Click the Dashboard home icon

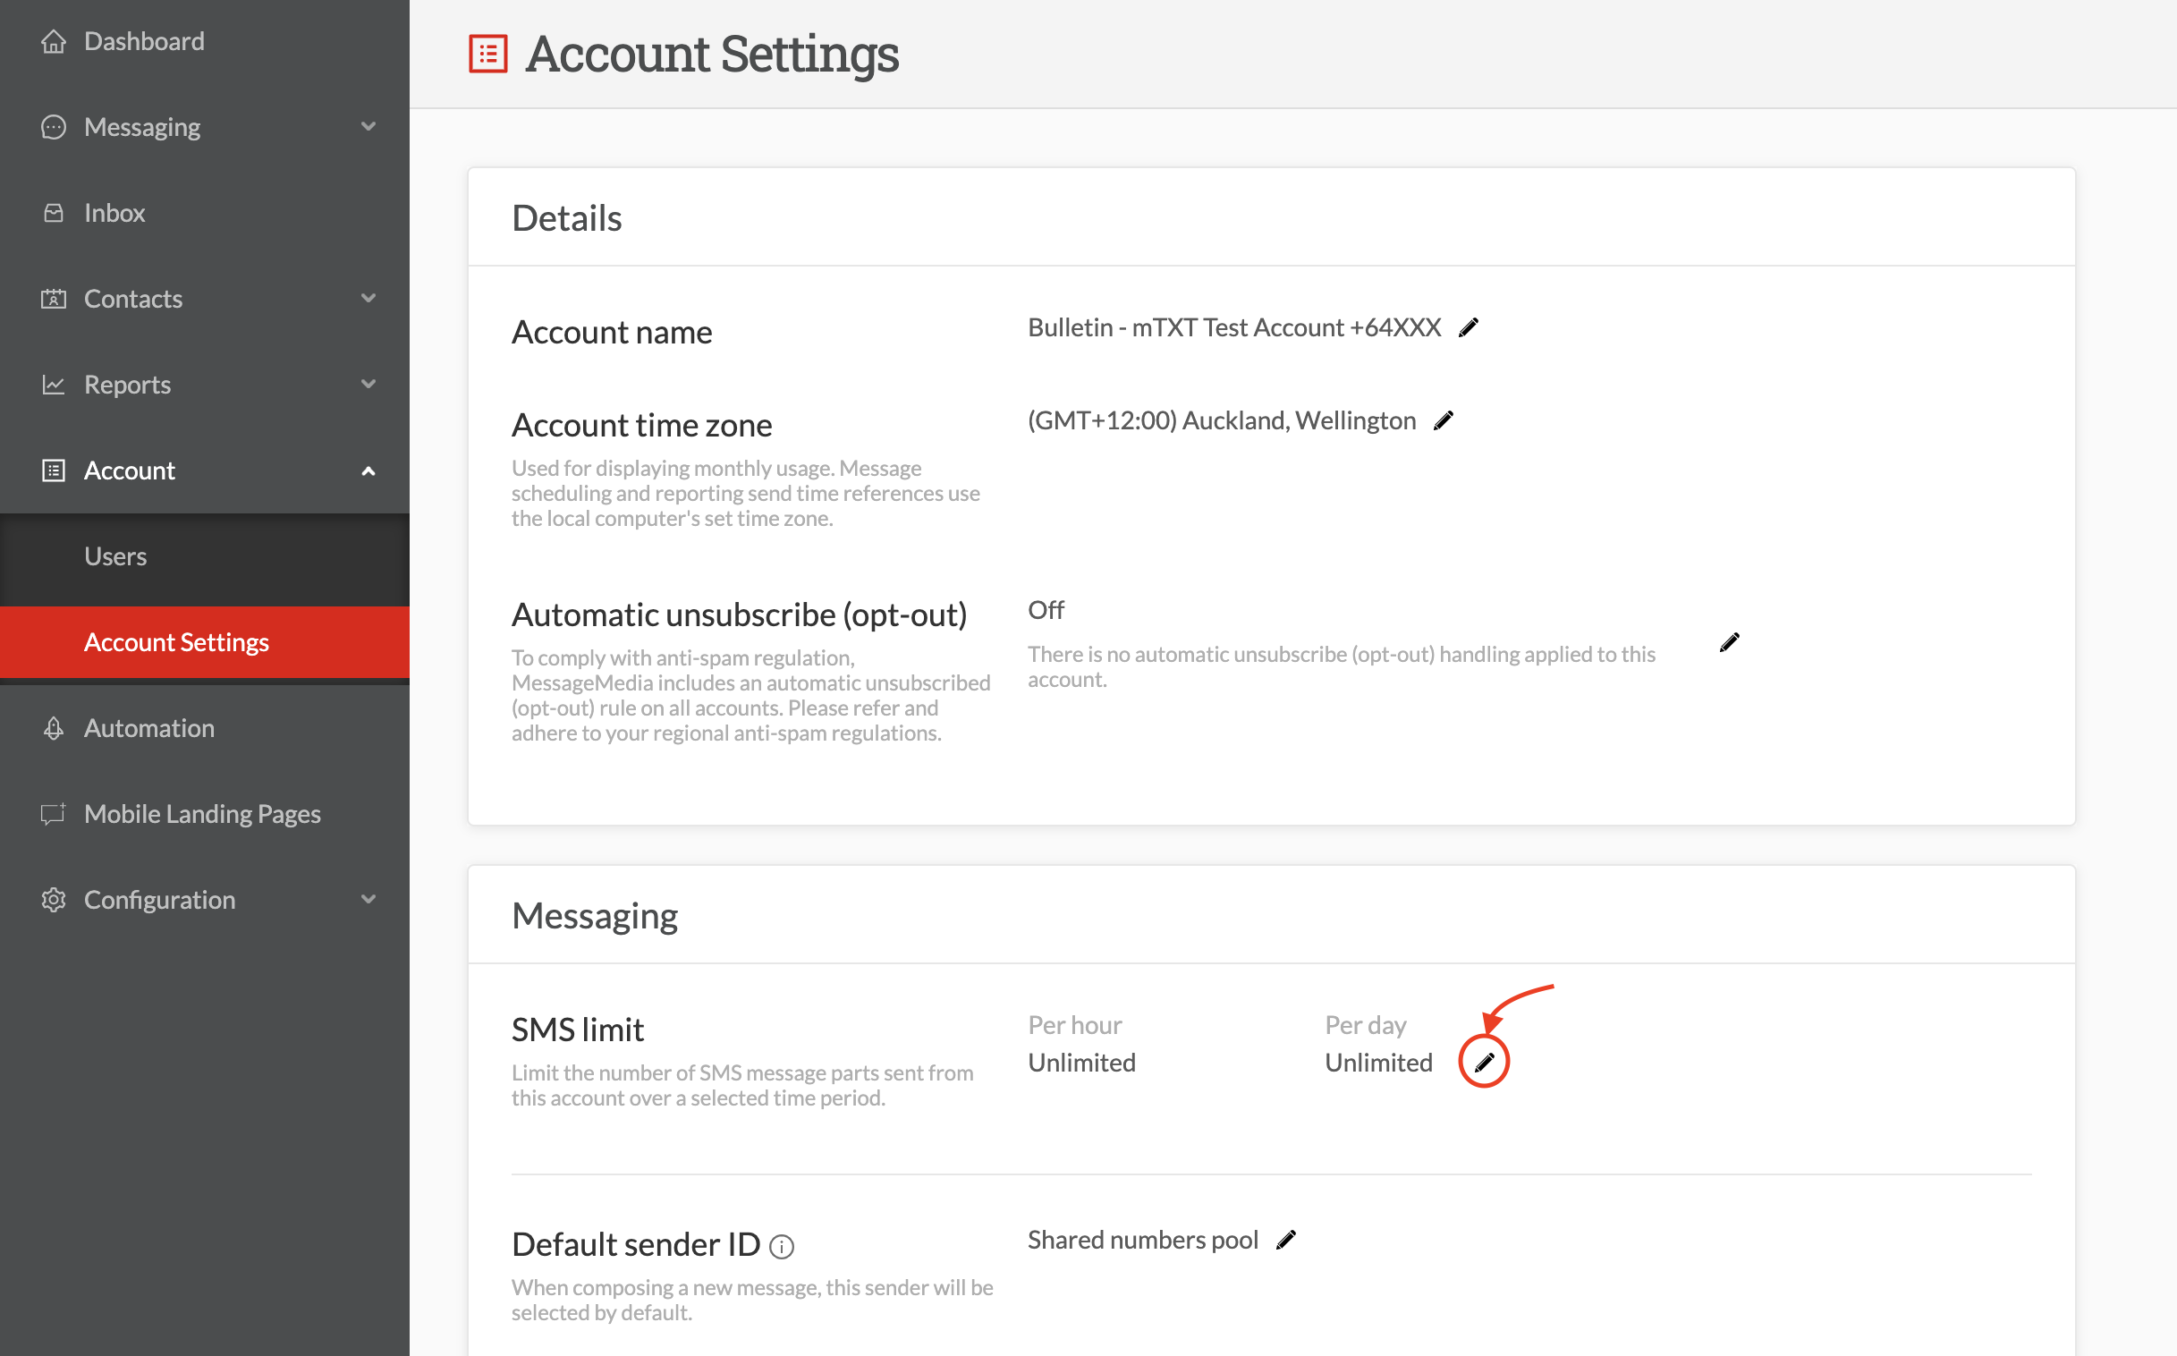(54, 41)
